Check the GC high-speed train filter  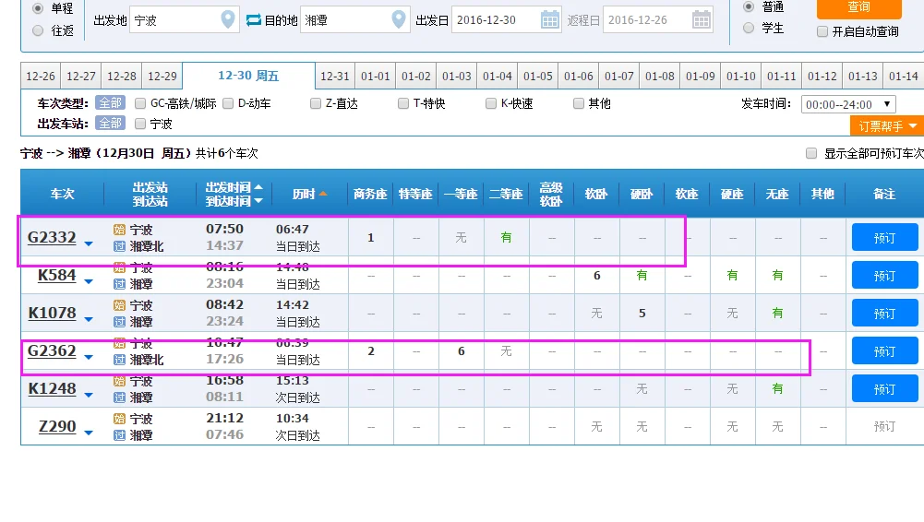[x=140, y=103]
